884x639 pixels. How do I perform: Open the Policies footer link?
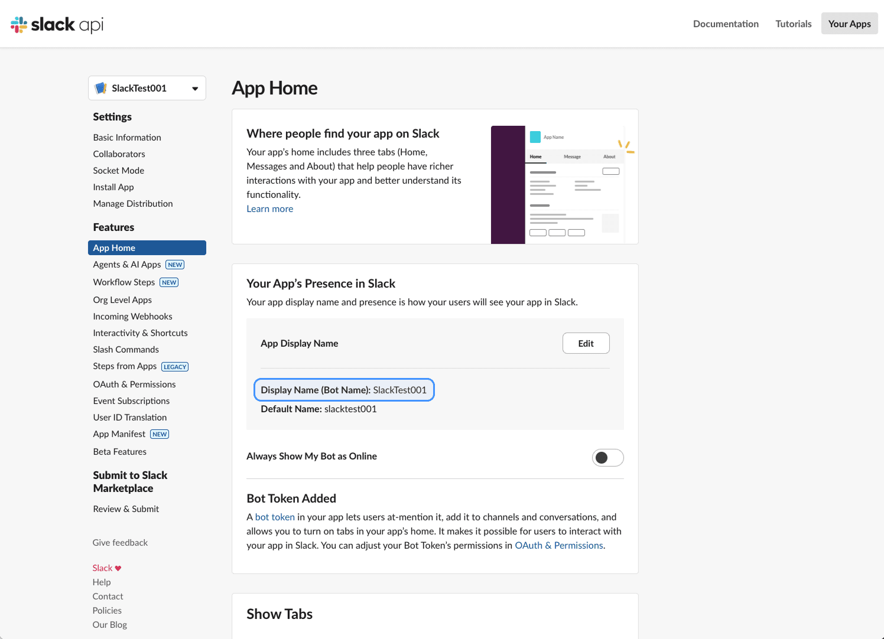(107, 611)
